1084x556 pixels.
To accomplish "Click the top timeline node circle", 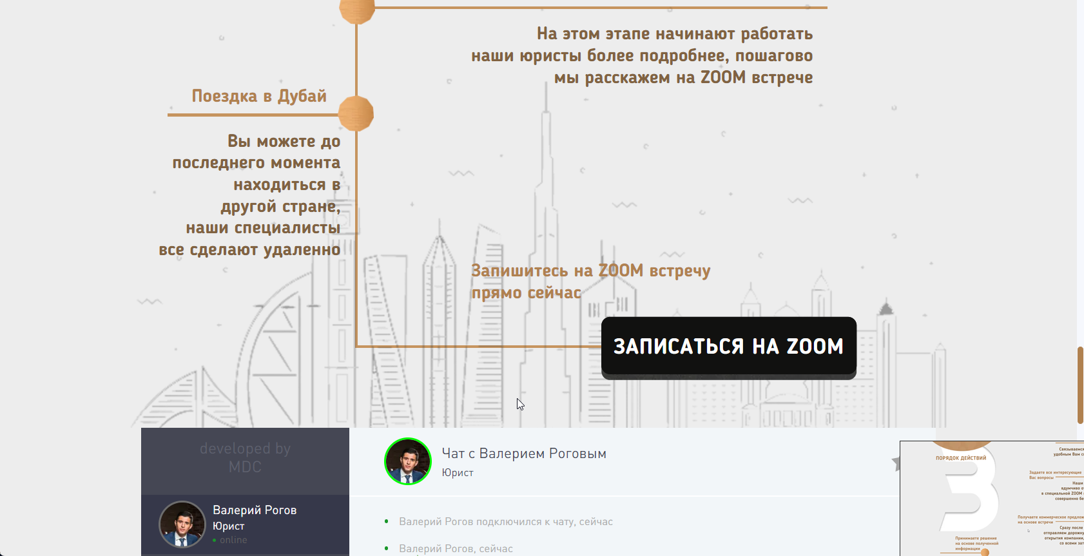I will click(357, 9).
